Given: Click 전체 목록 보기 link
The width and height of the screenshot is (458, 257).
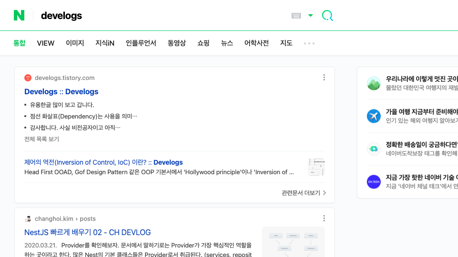Looking at the screenshot, I should tap(42, 139).
